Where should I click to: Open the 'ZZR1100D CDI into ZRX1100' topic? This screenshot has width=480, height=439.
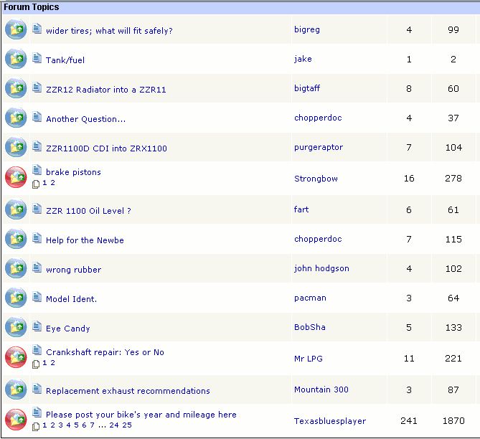pos(106,148)
